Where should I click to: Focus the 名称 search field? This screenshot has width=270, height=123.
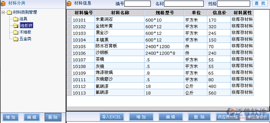point(184,4)
